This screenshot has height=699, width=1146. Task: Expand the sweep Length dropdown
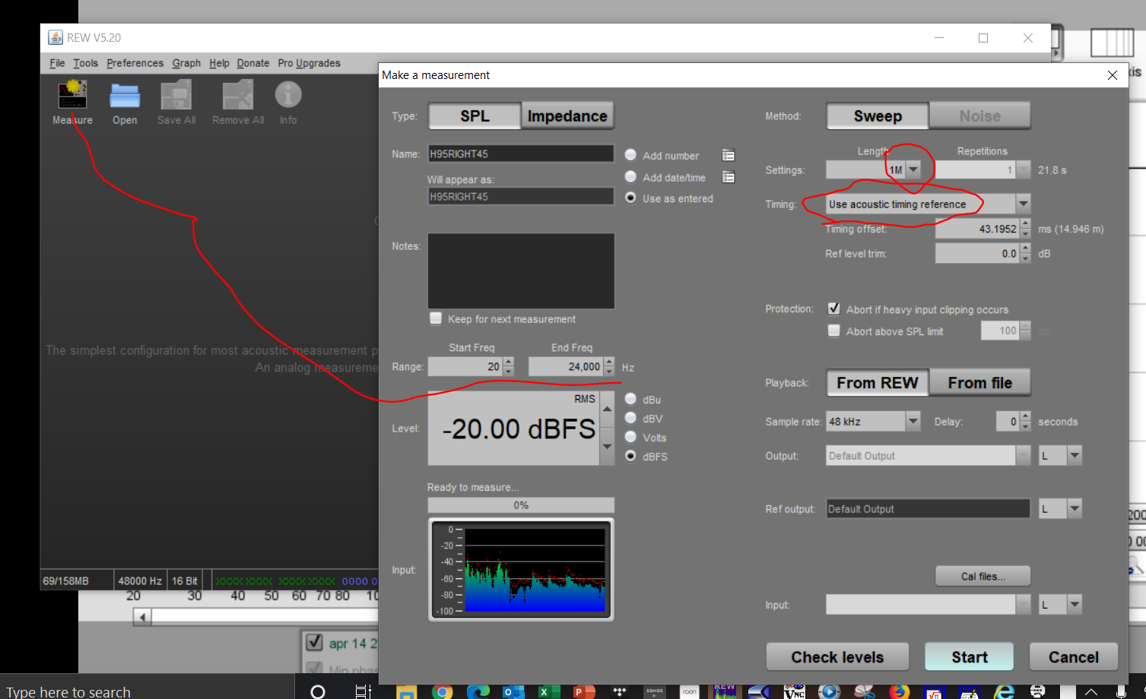[913, 170]
